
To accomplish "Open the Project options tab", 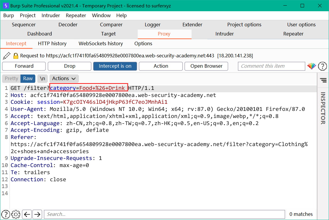I will 244,25.
